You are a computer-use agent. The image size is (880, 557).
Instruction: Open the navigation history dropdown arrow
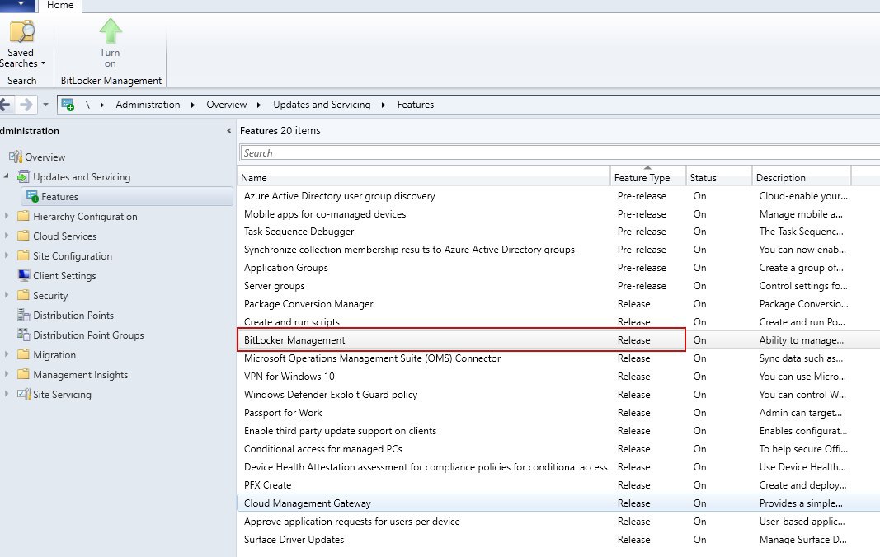[x=45, y=105]
